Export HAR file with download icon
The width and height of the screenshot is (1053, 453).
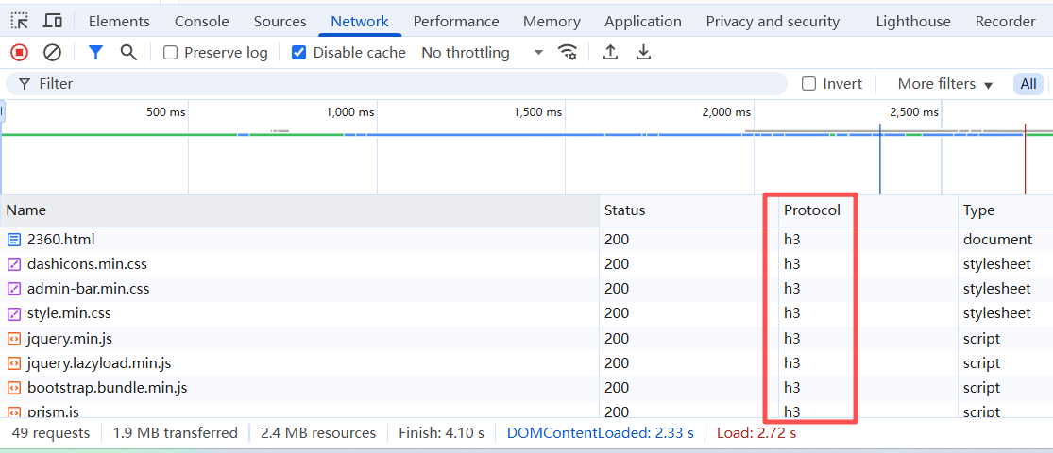[643, 52]
